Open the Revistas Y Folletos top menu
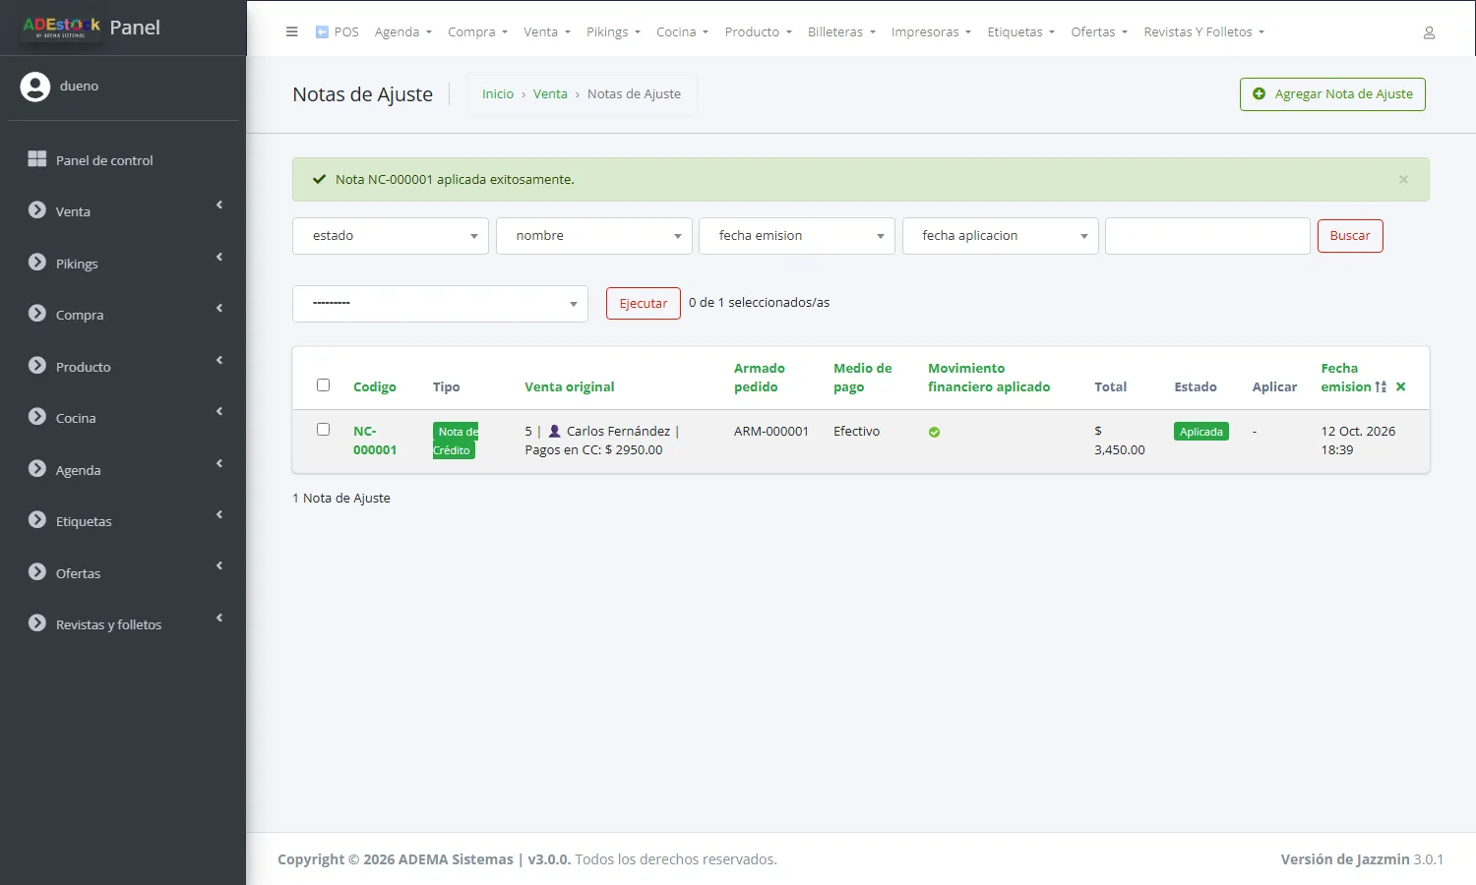1476x885 pixels. click(1203, 32)
